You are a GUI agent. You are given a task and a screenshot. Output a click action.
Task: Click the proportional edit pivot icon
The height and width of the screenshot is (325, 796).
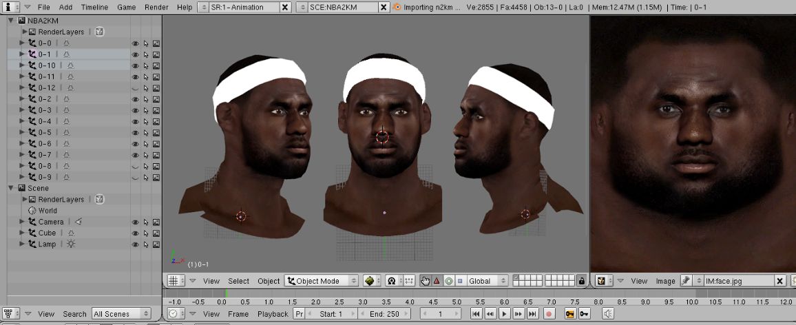(392, 281)
